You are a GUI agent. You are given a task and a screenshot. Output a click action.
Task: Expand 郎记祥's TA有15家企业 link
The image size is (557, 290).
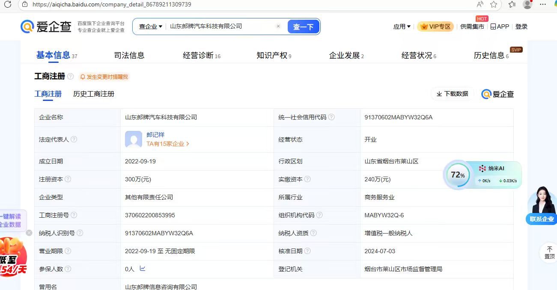coord(168,144)
